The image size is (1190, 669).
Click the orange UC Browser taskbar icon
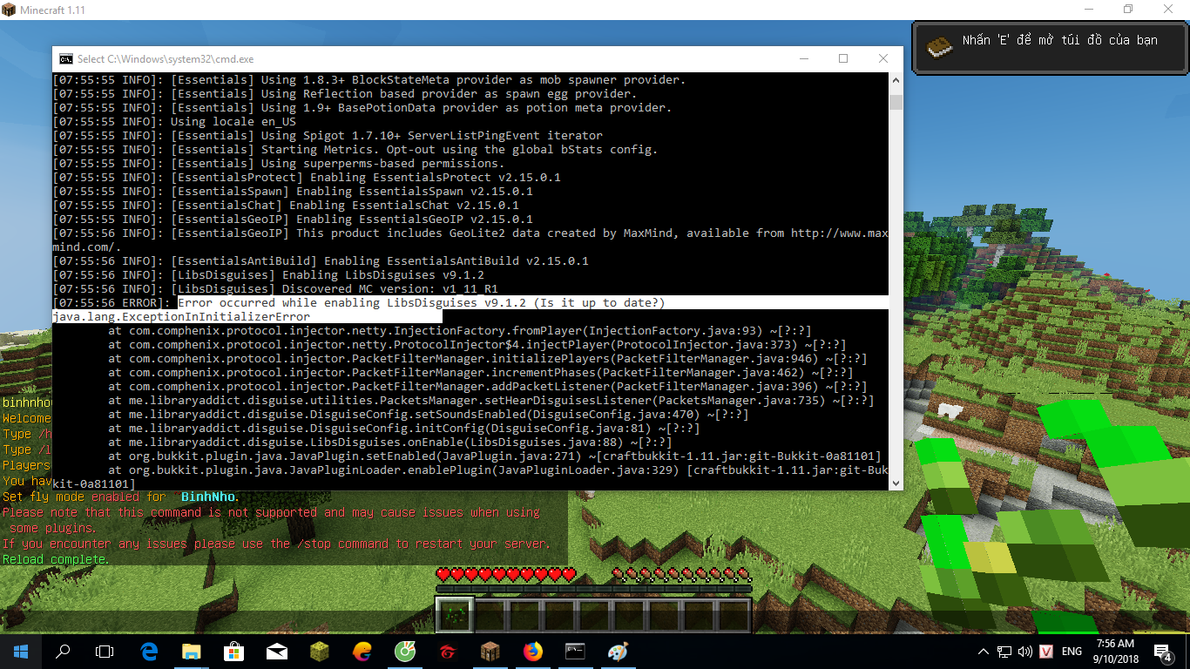(x=362, y=651)
